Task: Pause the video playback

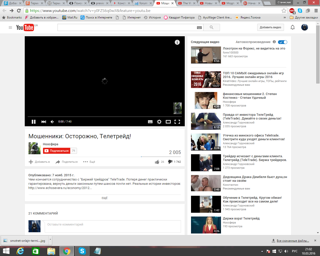Action: pyautogui.click(x=33, y=122)
